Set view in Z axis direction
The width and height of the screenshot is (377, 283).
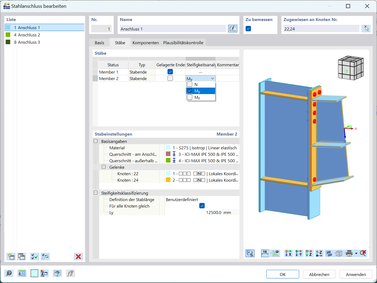(x=309, y=253)
